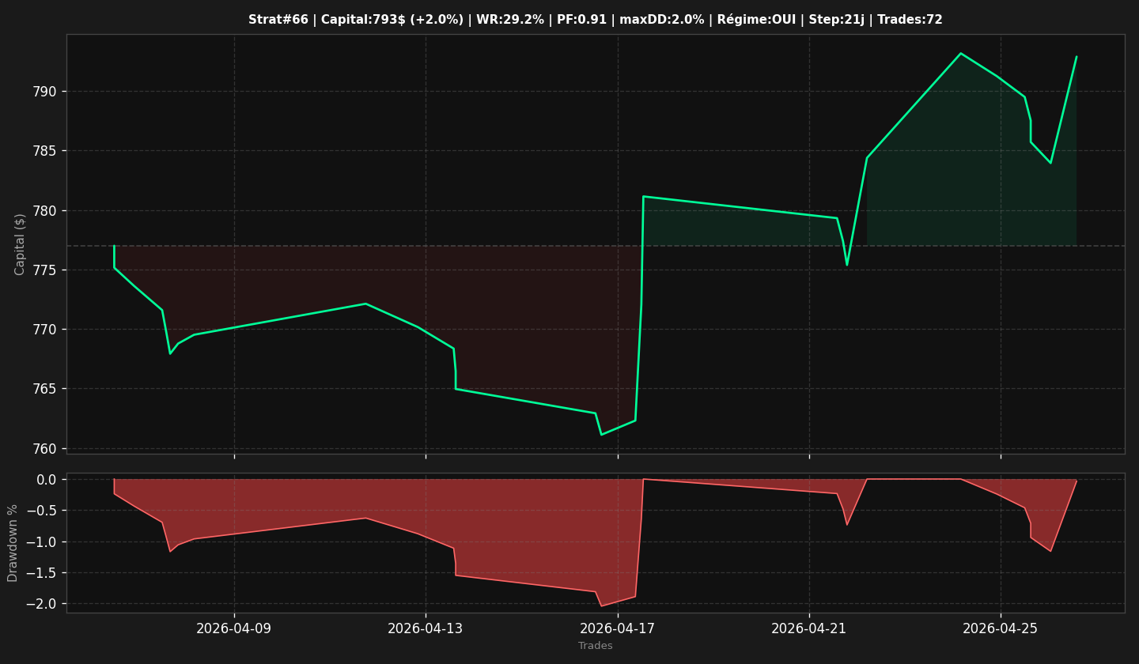Click the Drawdown % axis label
The image size is (1139, 664).
pos(13,543)
